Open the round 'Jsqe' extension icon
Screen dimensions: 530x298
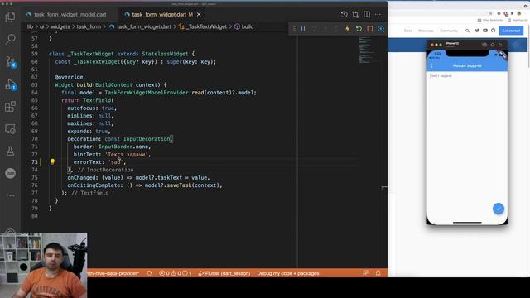[x=10, y=173]
